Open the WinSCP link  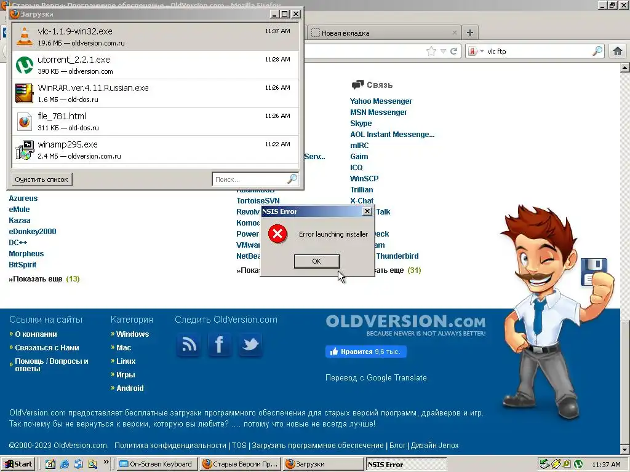364,179
